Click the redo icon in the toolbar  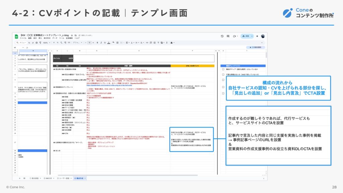coord(33,43)
